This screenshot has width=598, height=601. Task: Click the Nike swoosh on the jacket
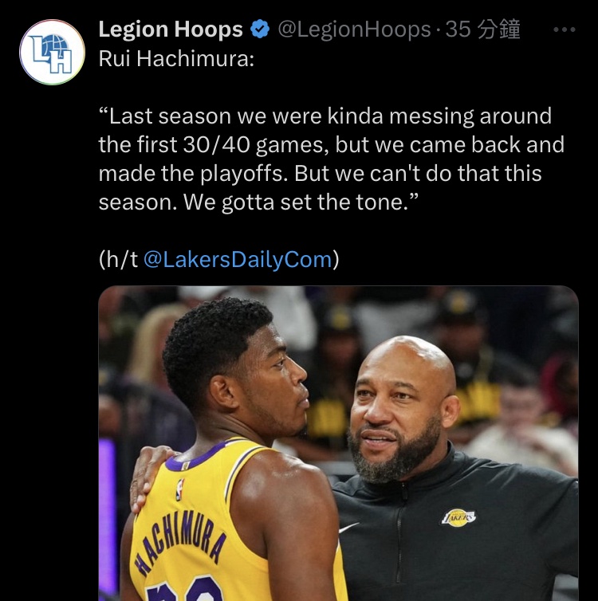(x=348, y=528)
